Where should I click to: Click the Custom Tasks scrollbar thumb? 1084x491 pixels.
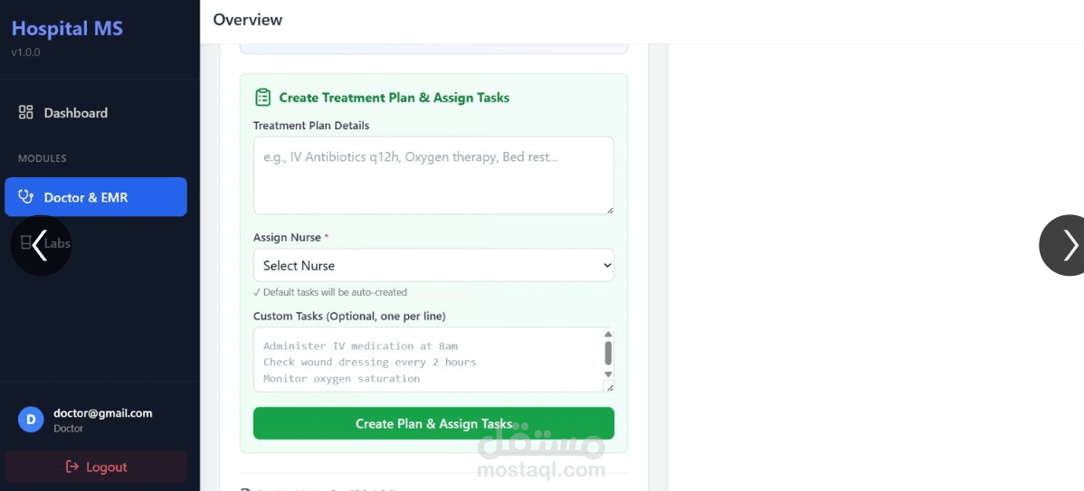click(x=608, y=353)
